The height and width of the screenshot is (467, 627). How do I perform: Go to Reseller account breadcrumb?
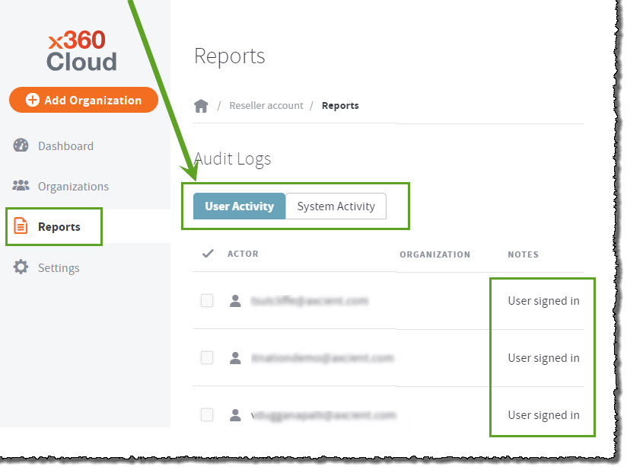pyautogui.click(x=266, y=106)
